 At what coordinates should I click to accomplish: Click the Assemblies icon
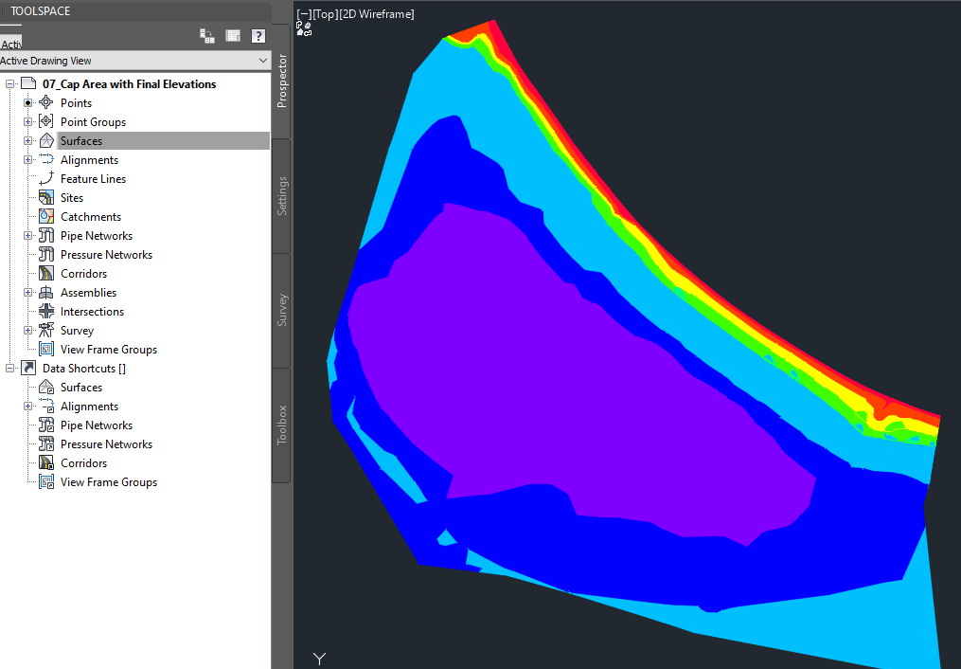click(46, 292)
